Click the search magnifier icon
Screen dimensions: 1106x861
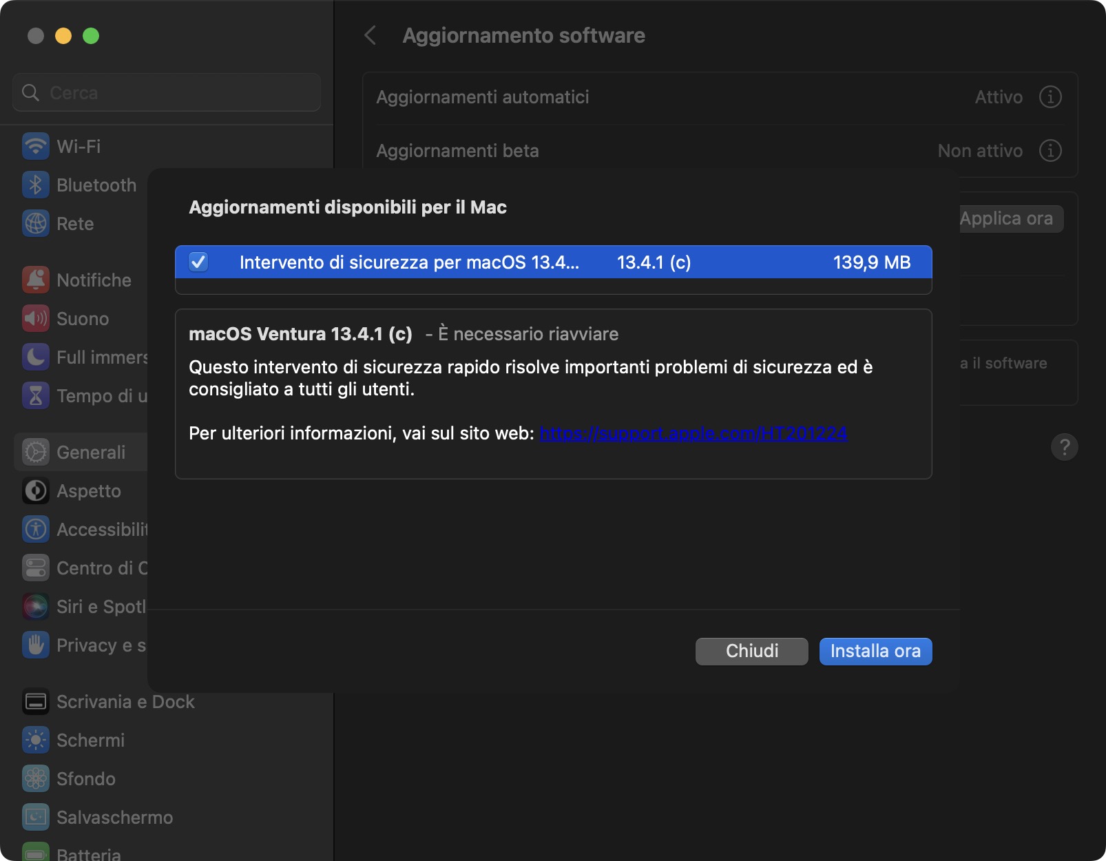[x=30, y=92]
